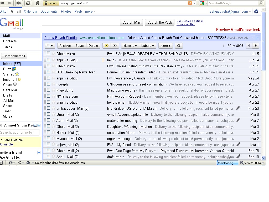Expand the More actions dropdown in toolbar
This screenshot has height=202, width=269.
165,46
